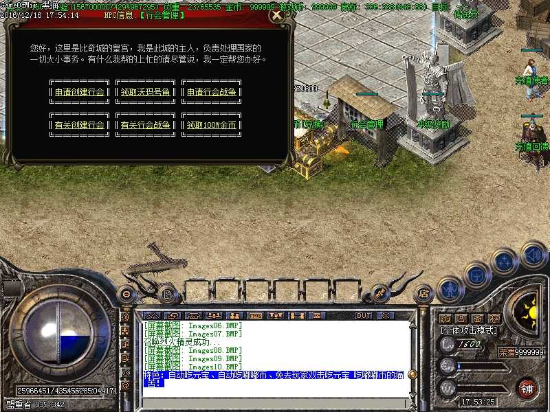Choose the 领取100W金币 option
This screenshot has height=412, width=550.
(x=211, y=125)
